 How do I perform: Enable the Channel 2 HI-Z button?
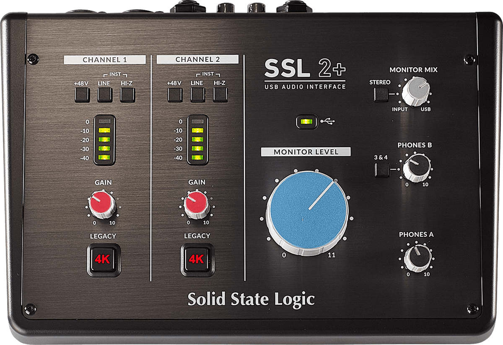(220, 95)
